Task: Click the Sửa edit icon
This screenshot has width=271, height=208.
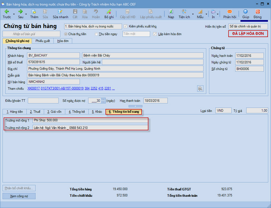Action: (45, 12)
